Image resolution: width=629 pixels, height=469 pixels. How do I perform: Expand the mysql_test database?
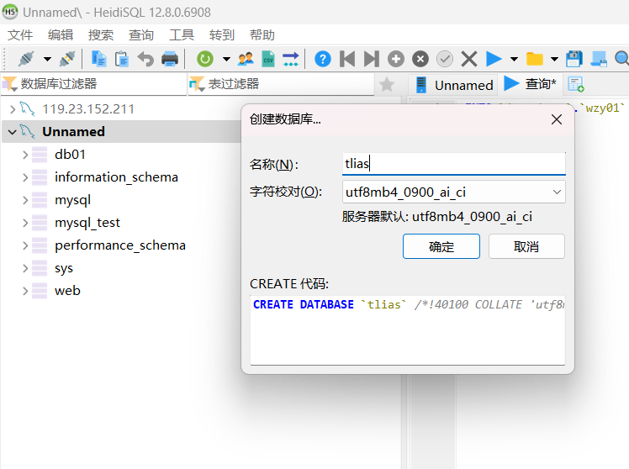pyautogui.click(x=25, y=223)
